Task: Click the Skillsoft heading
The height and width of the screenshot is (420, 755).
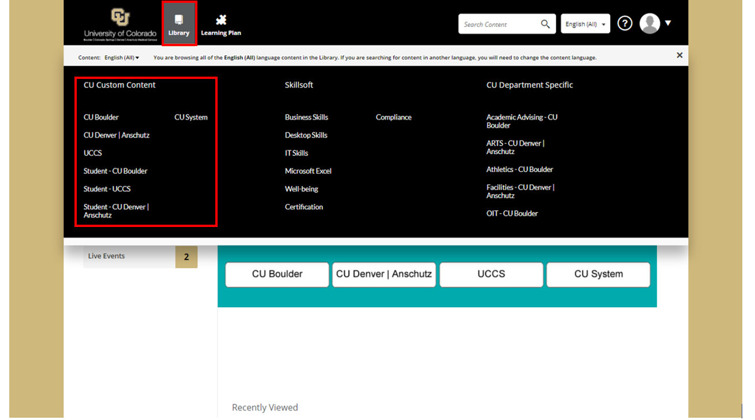Action: tap(299, 85)
